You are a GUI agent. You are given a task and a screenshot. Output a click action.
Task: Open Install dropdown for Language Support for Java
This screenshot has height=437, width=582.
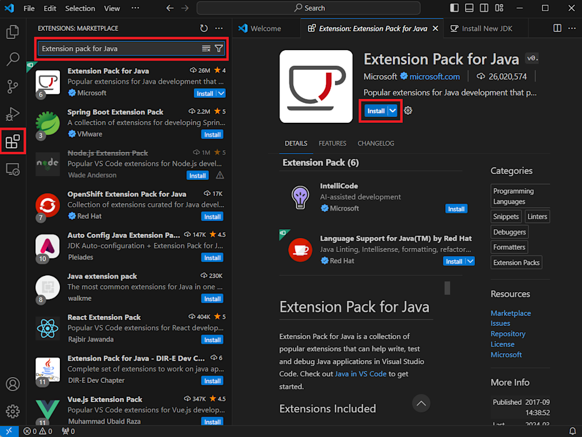coord(470,261)
